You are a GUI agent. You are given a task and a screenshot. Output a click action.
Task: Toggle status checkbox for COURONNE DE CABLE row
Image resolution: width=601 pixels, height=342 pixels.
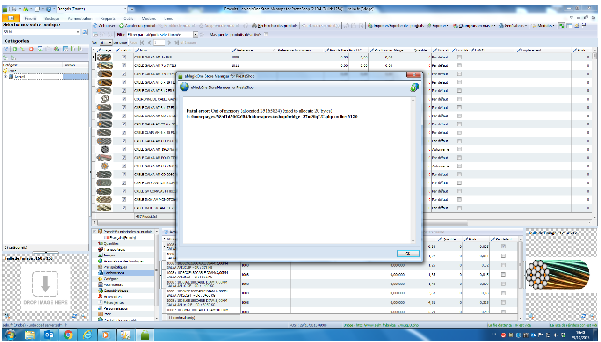pos(123,99)
